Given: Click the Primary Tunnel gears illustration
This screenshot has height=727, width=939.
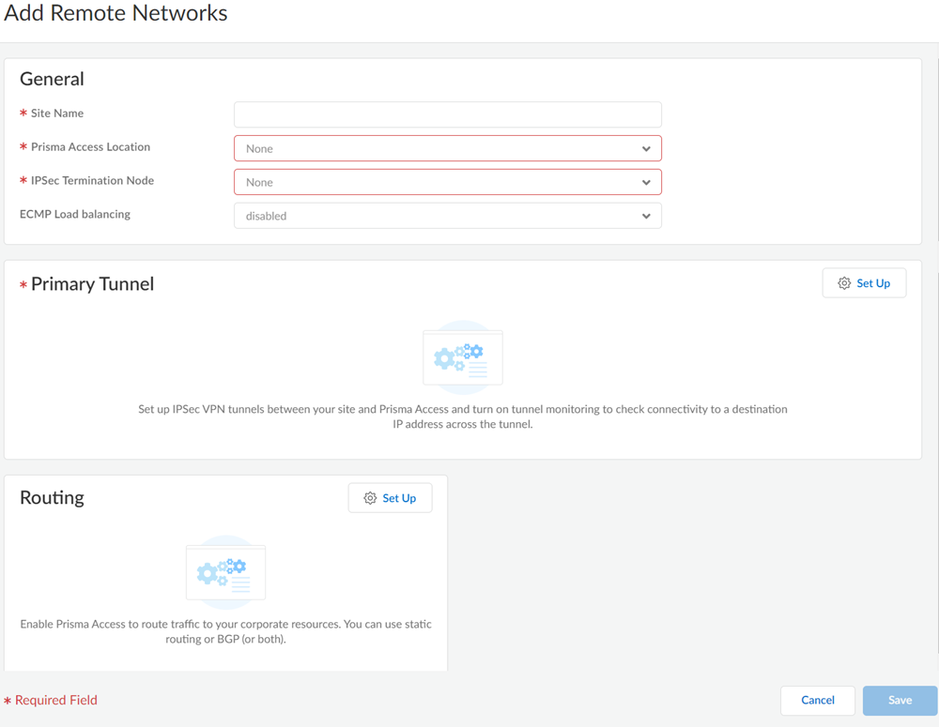Looking at the screenshot, I should pyautogui.click(x=463, y=356).
